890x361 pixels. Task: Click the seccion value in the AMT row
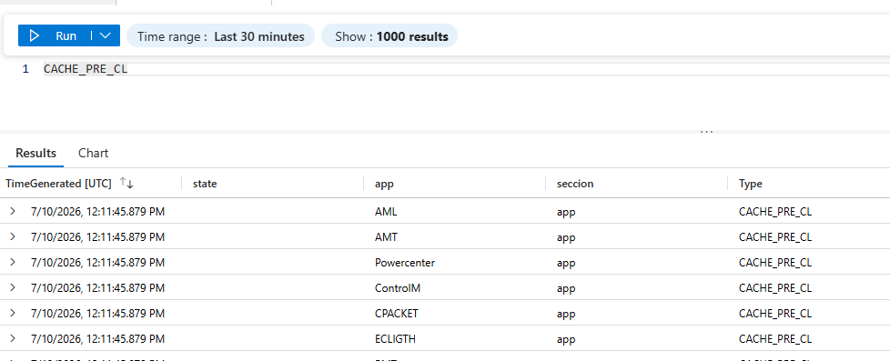pyautogui.click(x=566, y=237)
